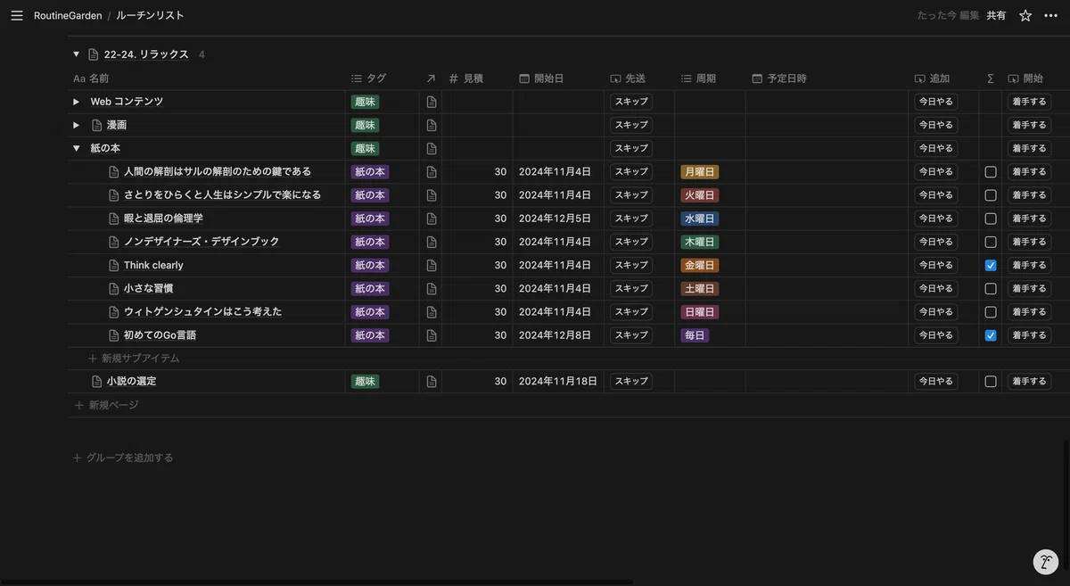Image resolution: width=1070 pixels, height=586 pixels.
Task: Click the group page icon beside 22-24. リラックス
Action: (94, 54)
